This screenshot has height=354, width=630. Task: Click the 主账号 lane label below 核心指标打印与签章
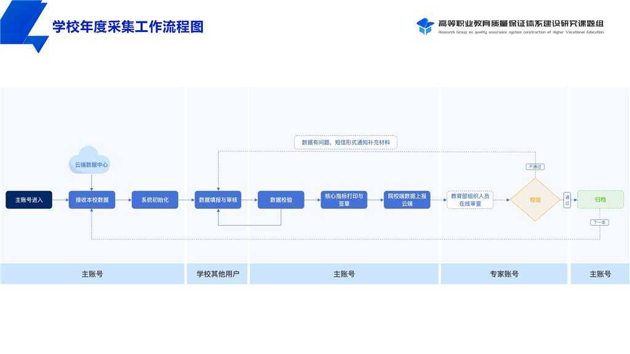345,274
